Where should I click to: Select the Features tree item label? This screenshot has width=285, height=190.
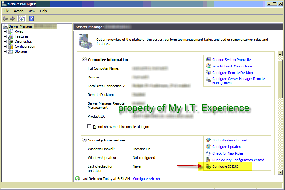tap(21, 36)
